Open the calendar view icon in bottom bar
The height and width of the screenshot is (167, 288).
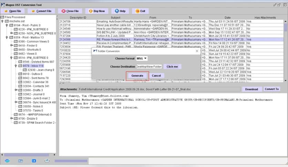[x=20, y=161]
